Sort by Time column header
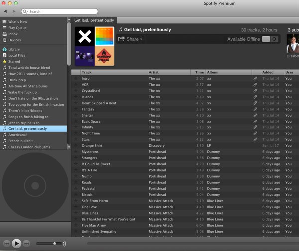Screen dimensions: 299x251 (198, 72)
